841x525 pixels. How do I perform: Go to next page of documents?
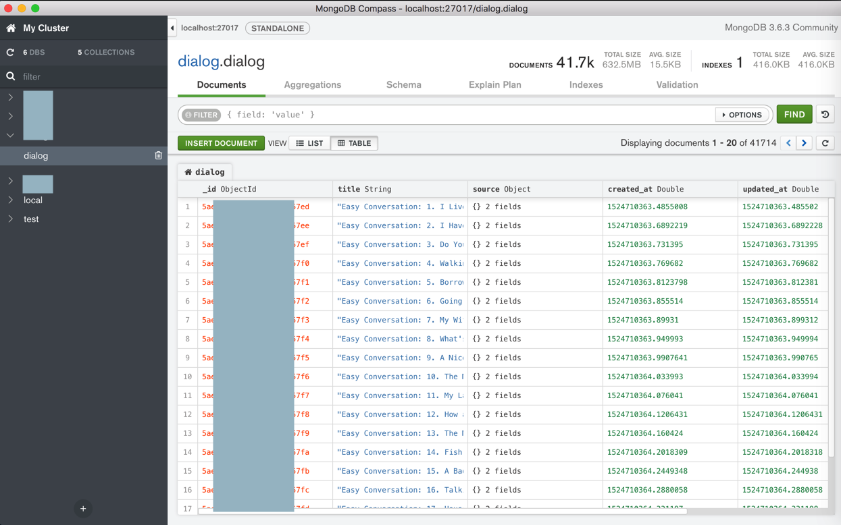[804, 143]
